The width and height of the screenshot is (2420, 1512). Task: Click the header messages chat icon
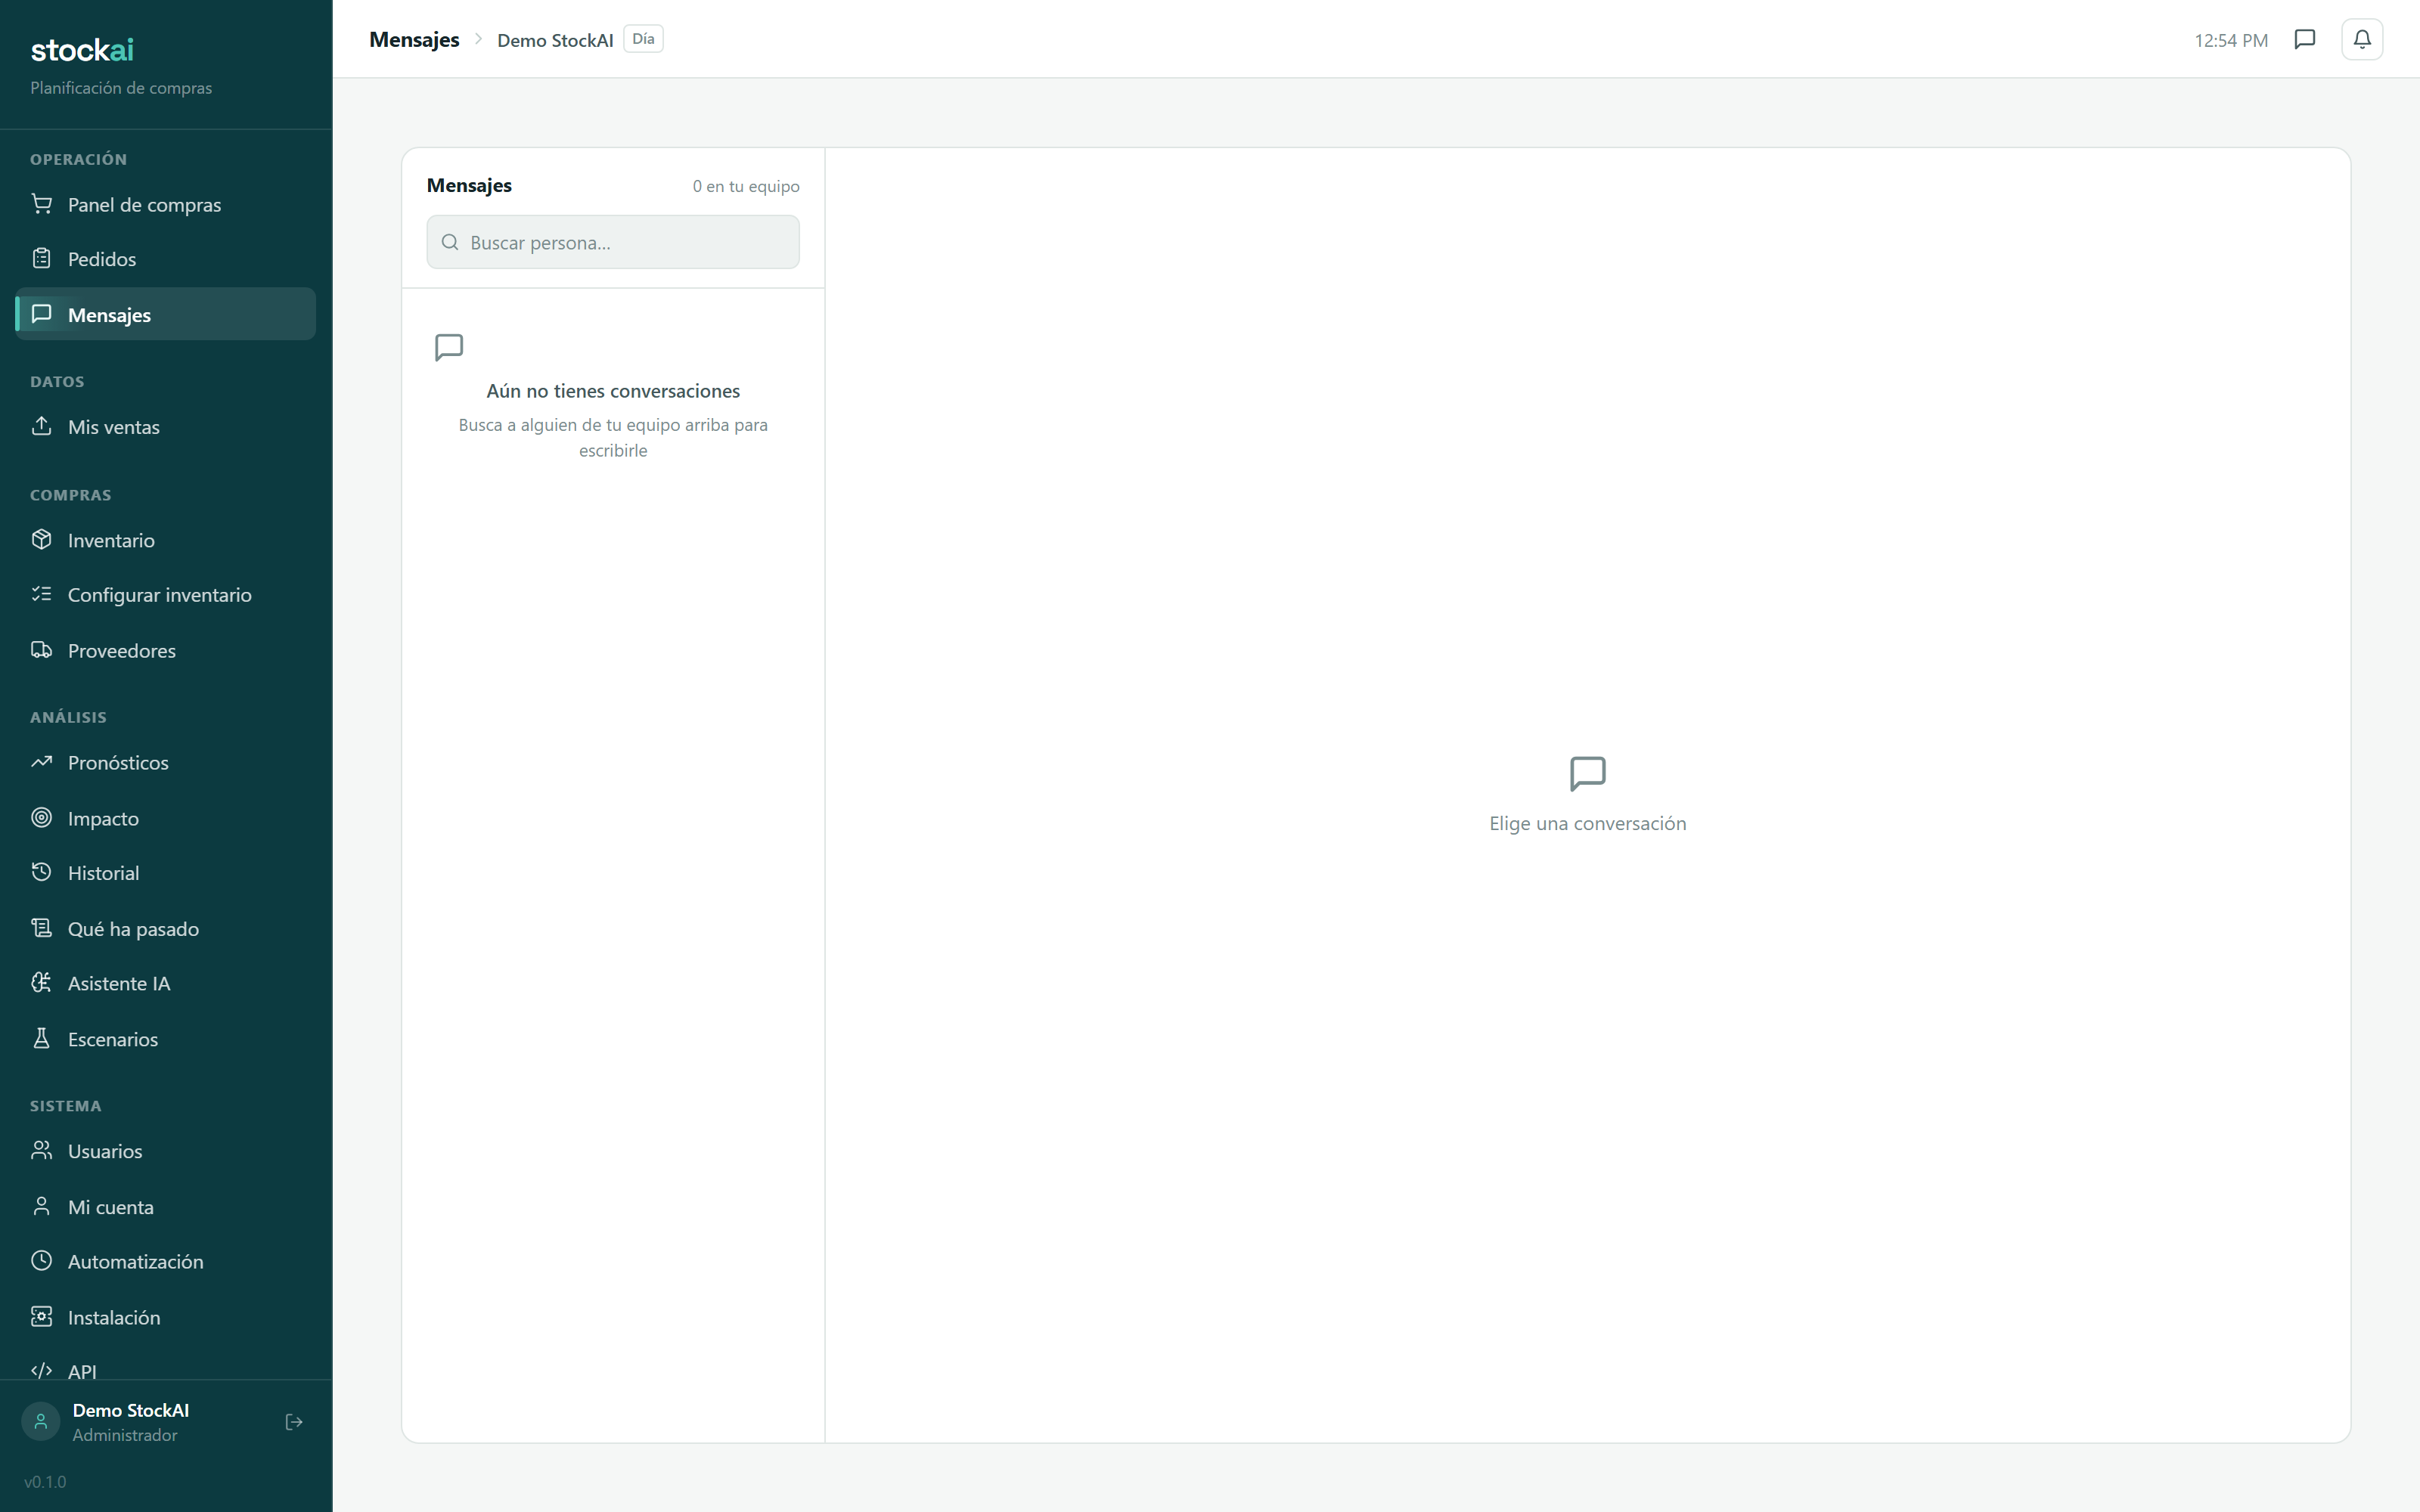(x=2305, y=40)
